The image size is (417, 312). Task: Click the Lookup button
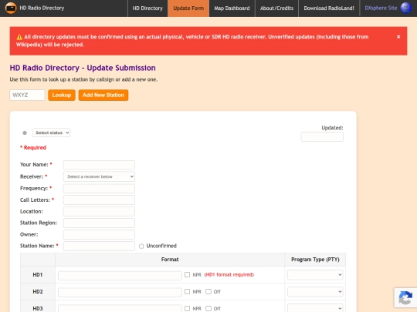coord(62,95)
